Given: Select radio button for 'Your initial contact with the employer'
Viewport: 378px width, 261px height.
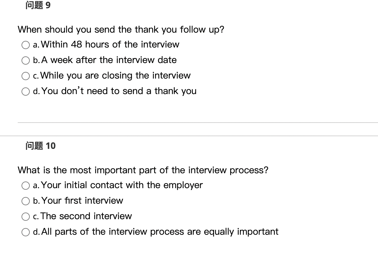Looking at the screenshot, I should (26, 186).
